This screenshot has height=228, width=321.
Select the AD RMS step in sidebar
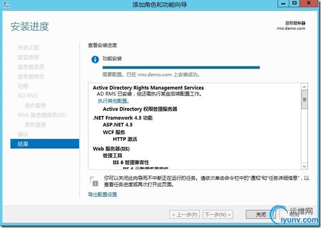27,96
